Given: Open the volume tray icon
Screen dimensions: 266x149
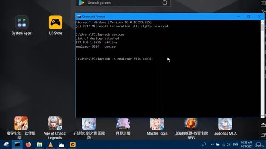Looking at the screenshot, I should coord(228,144).
